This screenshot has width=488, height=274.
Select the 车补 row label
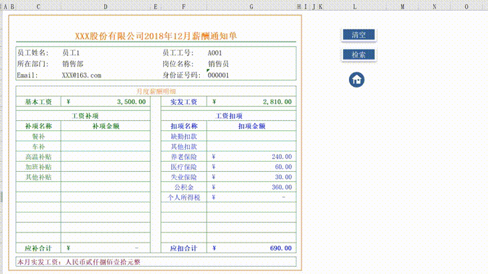[x=38, y=146]
